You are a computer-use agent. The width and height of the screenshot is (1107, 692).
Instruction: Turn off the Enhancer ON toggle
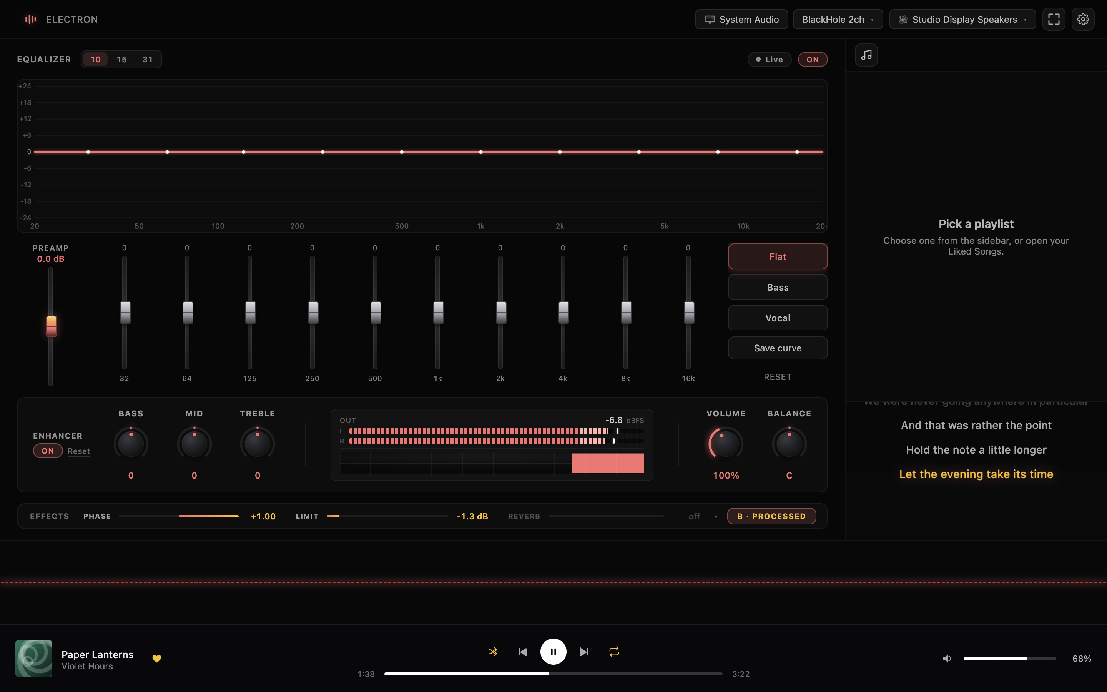coord(48,451)
